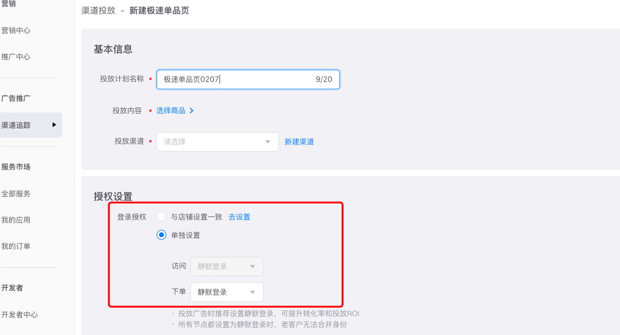
Task: Click the 投放渠道 dropdown arrow icon
Action: [x=268, y=142]
